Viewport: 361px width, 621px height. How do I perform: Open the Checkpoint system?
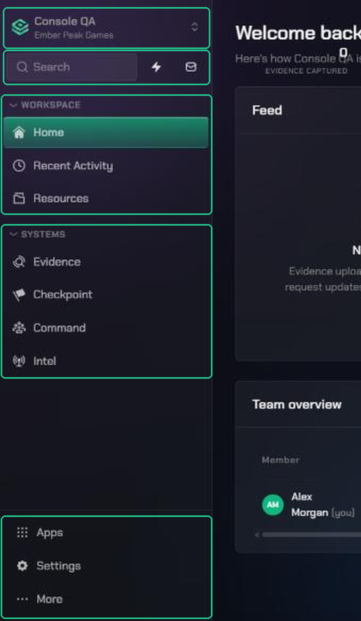coord(106,295)
